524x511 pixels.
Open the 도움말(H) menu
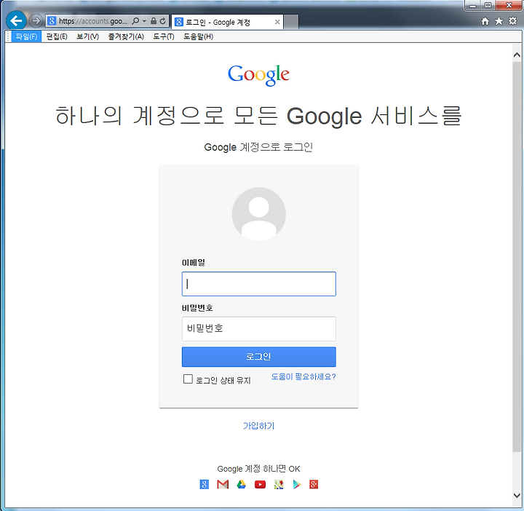(x=198, y=36)
